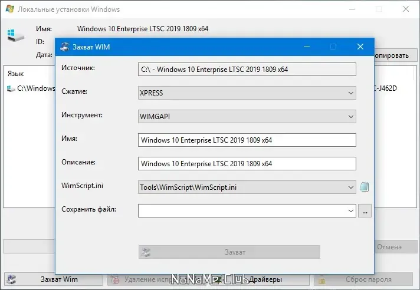Screen dimensions: 420x290
Task: Click the drive icon next to C:\Windows row
Action: [11, 88]
